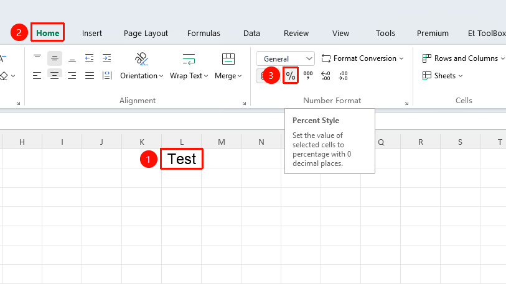506x284 pixels.
Task: Click increase indent icon
Action: [107, 58]
